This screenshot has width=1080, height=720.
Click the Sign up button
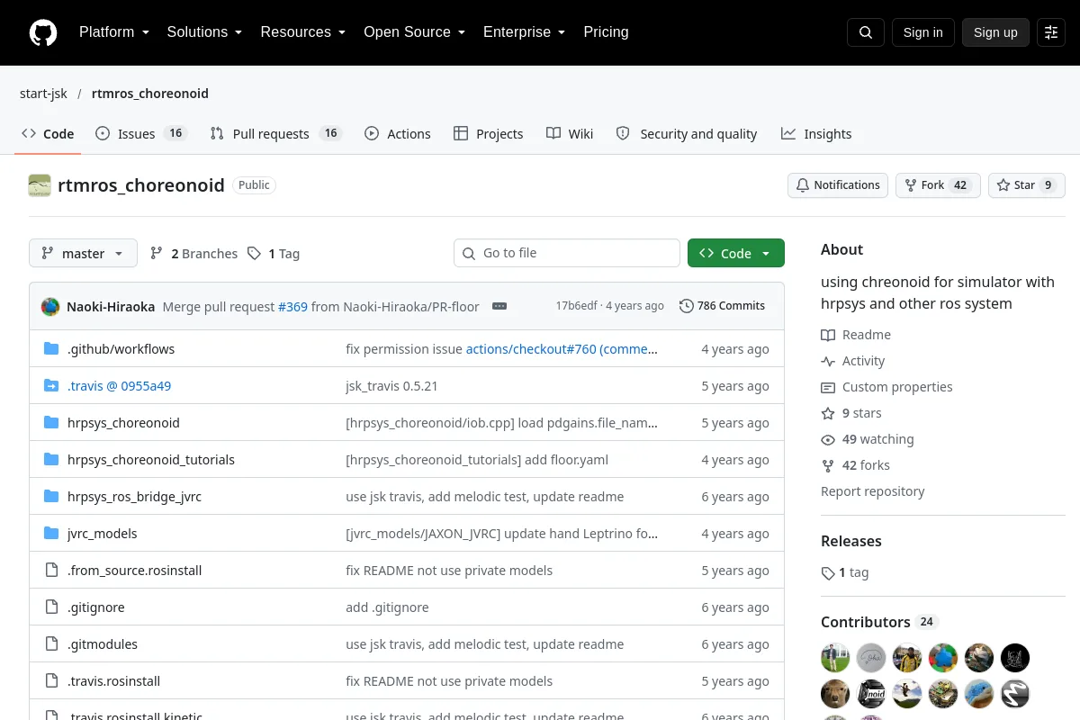tap(995, 32)
